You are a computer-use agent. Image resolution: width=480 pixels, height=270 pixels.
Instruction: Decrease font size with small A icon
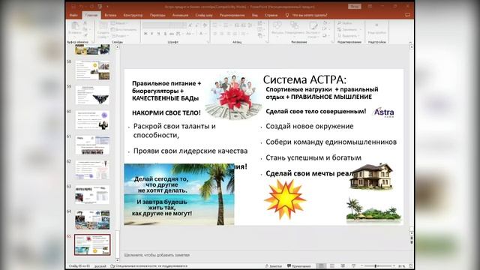[x=197, y=25]
